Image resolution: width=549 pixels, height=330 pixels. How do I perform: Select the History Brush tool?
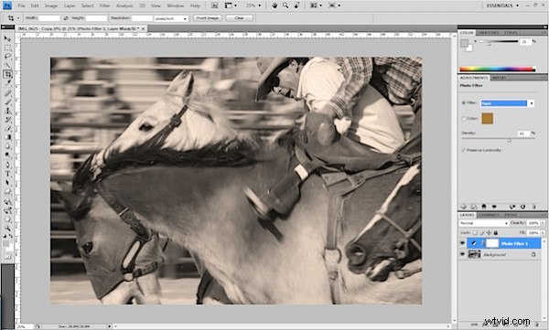click(x=7, y=120)
